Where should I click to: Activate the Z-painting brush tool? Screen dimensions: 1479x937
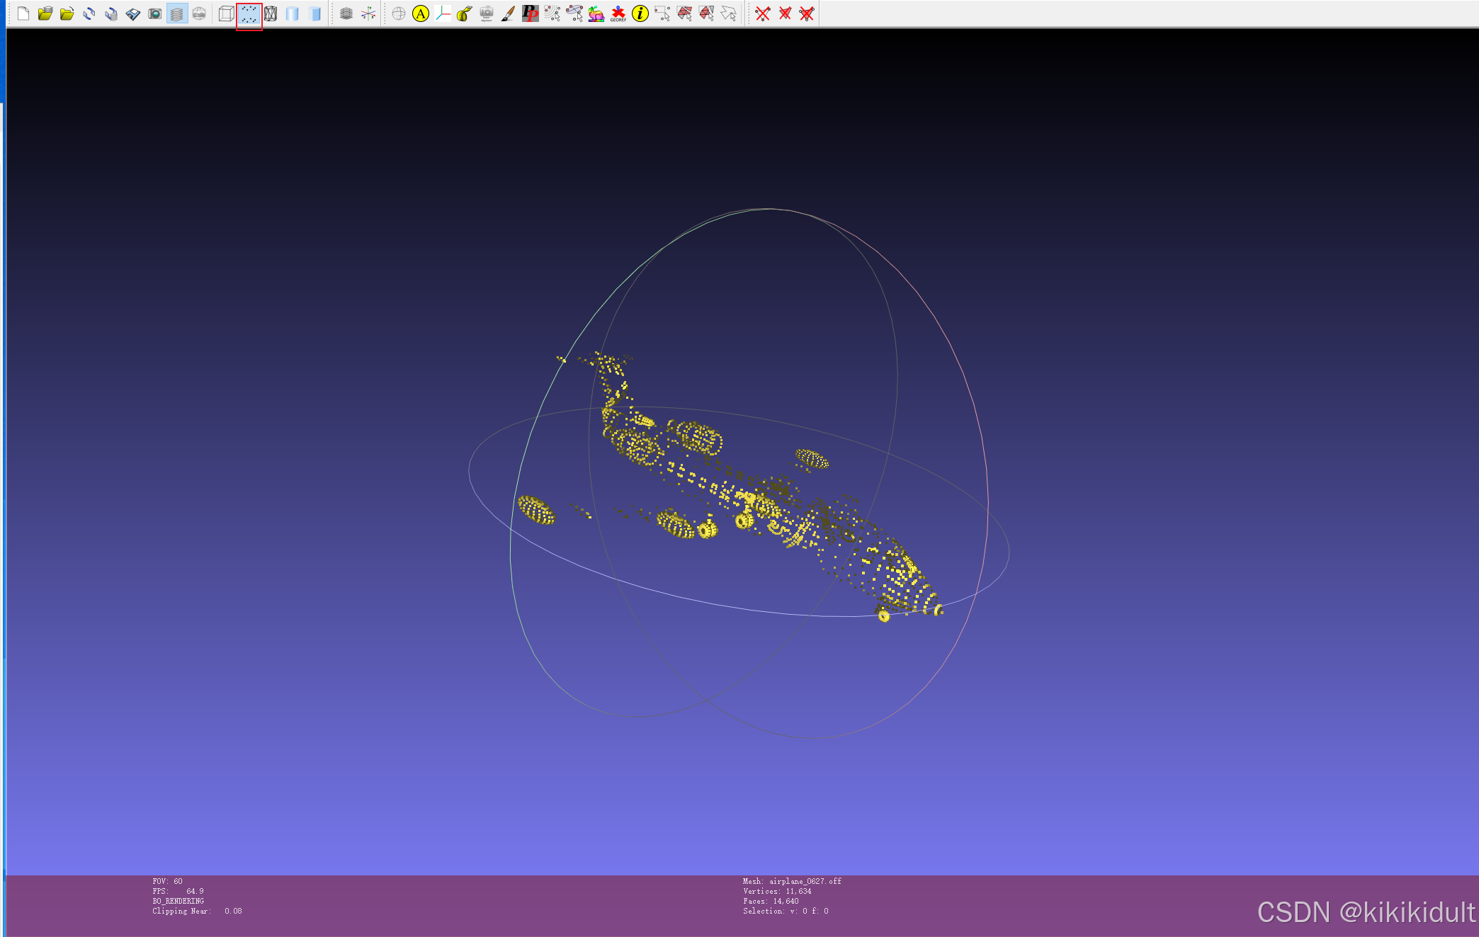coord(508,13)
